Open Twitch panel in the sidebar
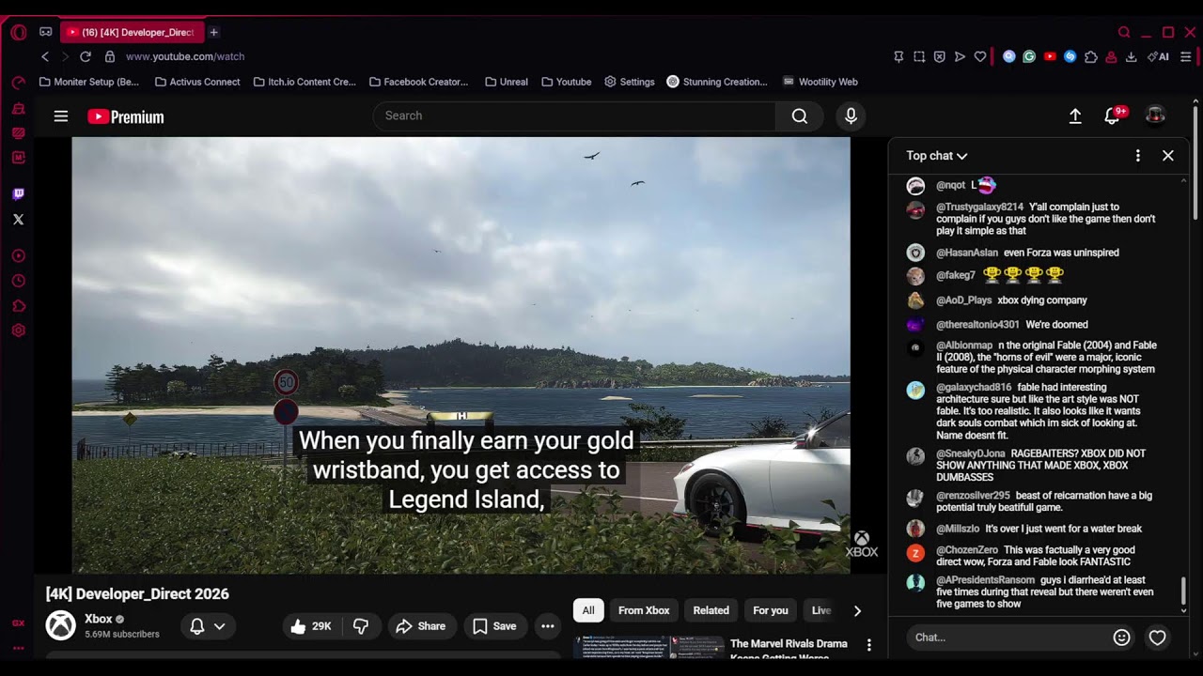 click(18, 194)
